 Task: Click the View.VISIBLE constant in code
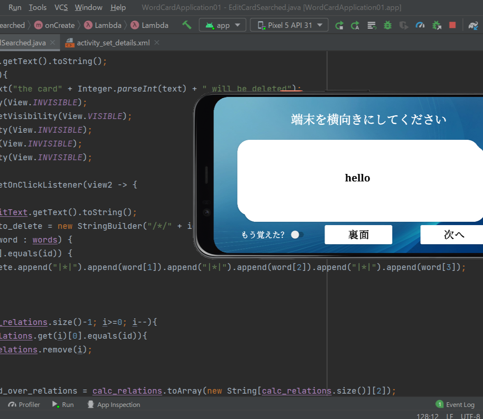[x=93, y=116]
